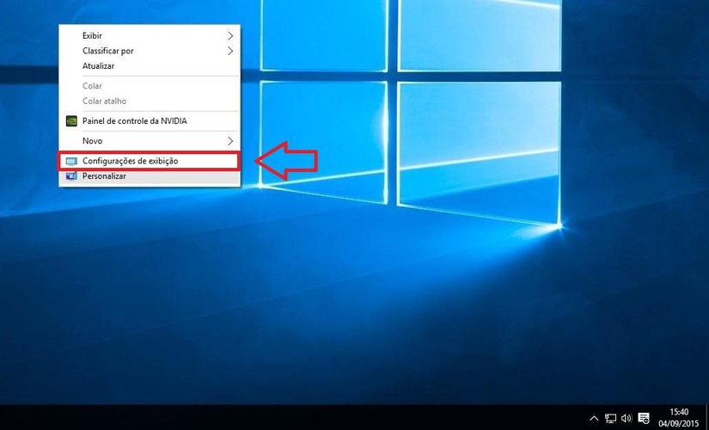
Task: Click the display settings monitor icon
Action: pyautogui.click(x=71, y=161)
